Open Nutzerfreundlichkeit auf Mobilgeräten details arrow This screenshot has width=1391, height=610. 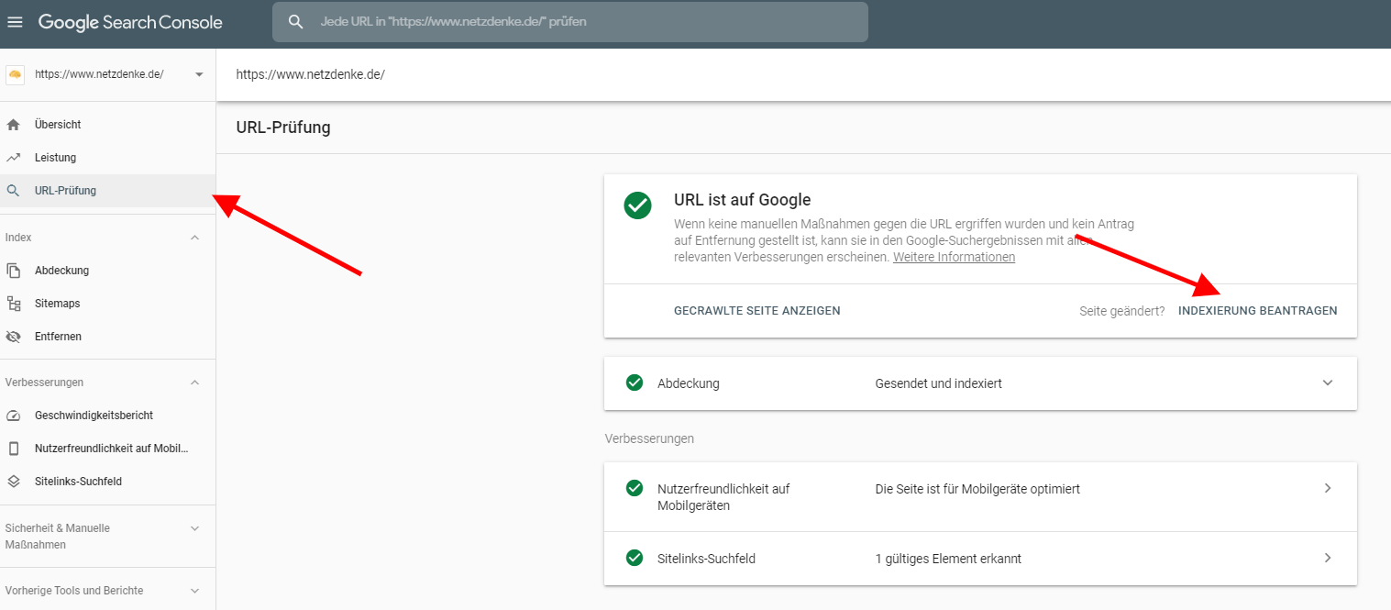[x=1328, y=488]
